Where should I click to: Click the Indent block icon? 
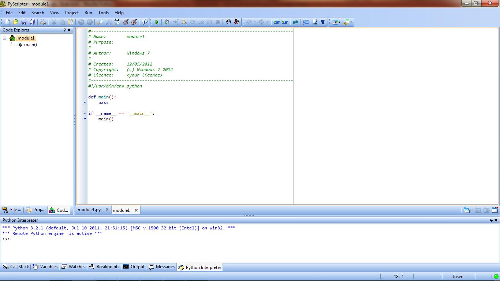(285, 22)
